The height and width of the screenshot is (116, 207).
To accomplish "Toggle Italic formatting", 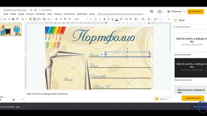I will click(108, 19).
